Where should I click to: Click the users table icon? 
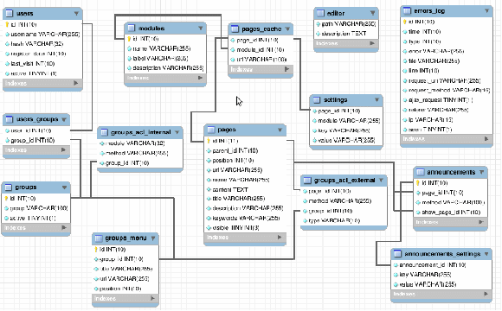[10, 14]
